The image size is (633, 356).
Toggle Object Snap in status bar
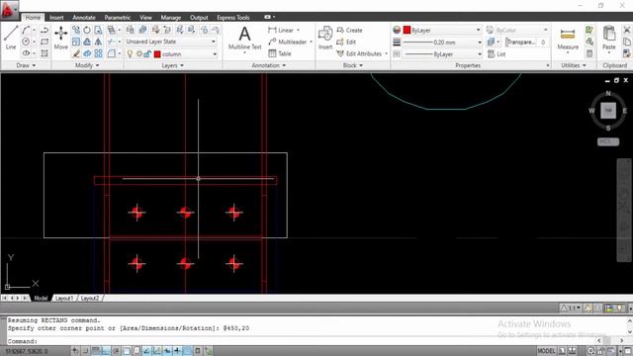point(127,351)
